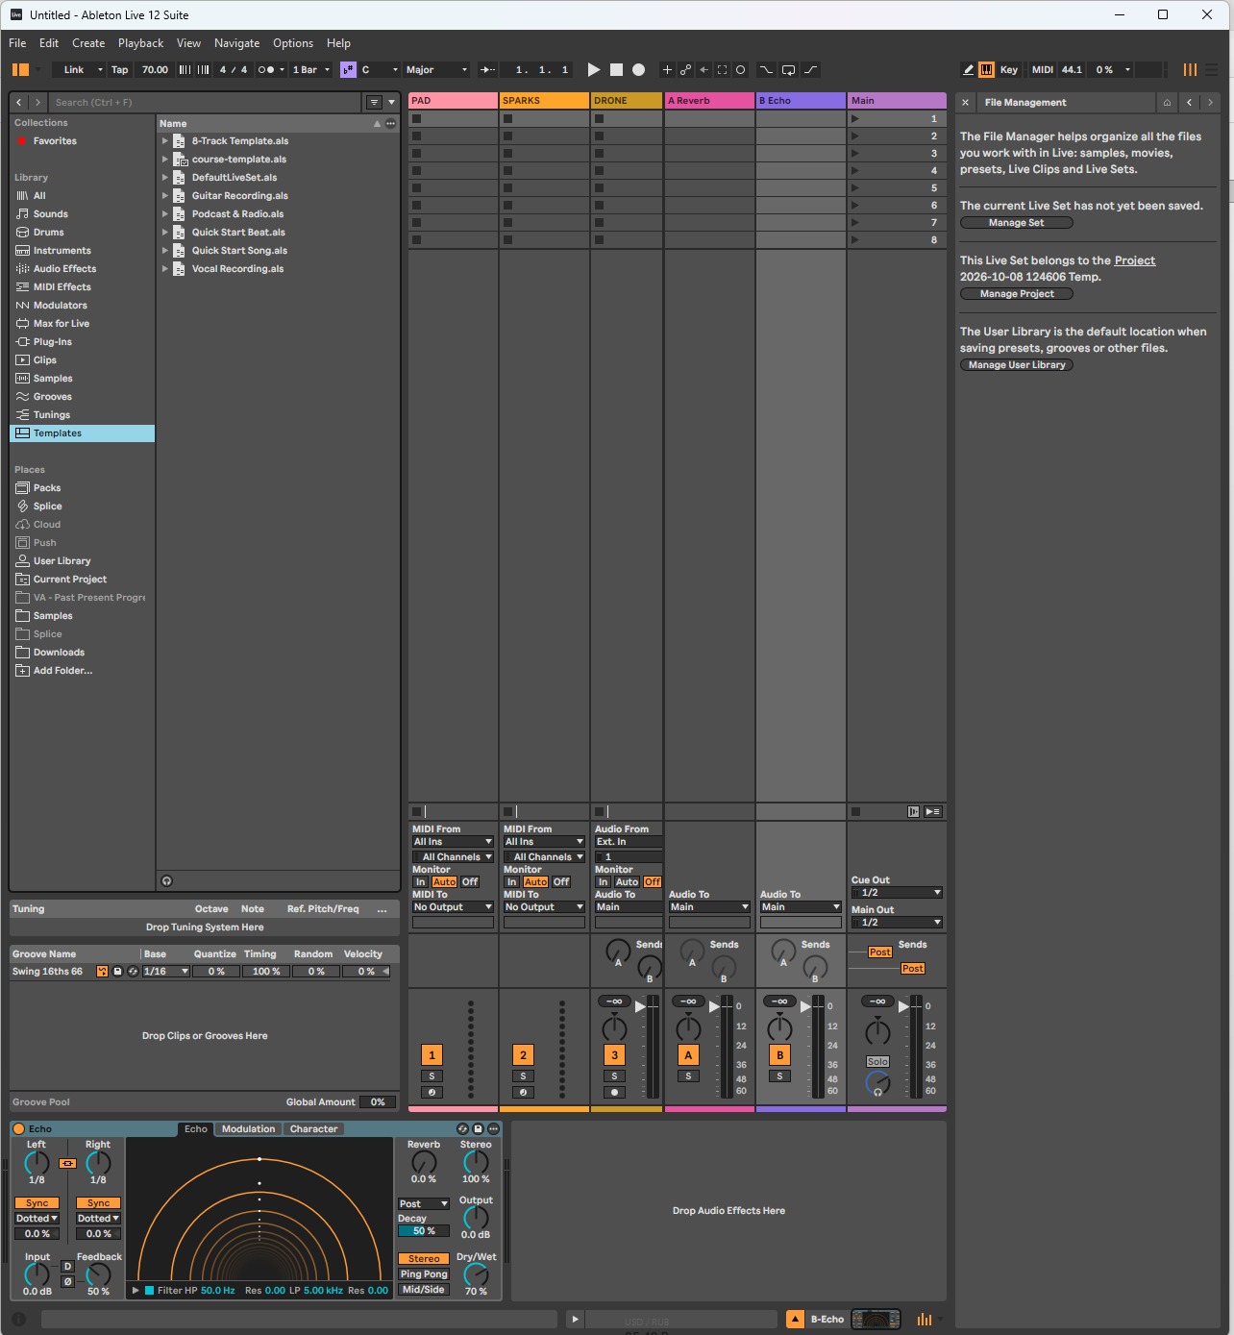The height and width of the screenshot is (1335, 1234).
Task: Open the Create menu
Action: click(88, 43)
